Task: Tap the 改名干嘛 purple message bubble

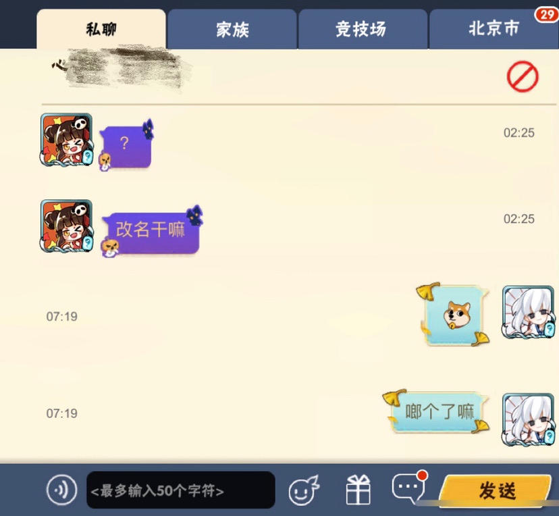Action: click(151, 232)
